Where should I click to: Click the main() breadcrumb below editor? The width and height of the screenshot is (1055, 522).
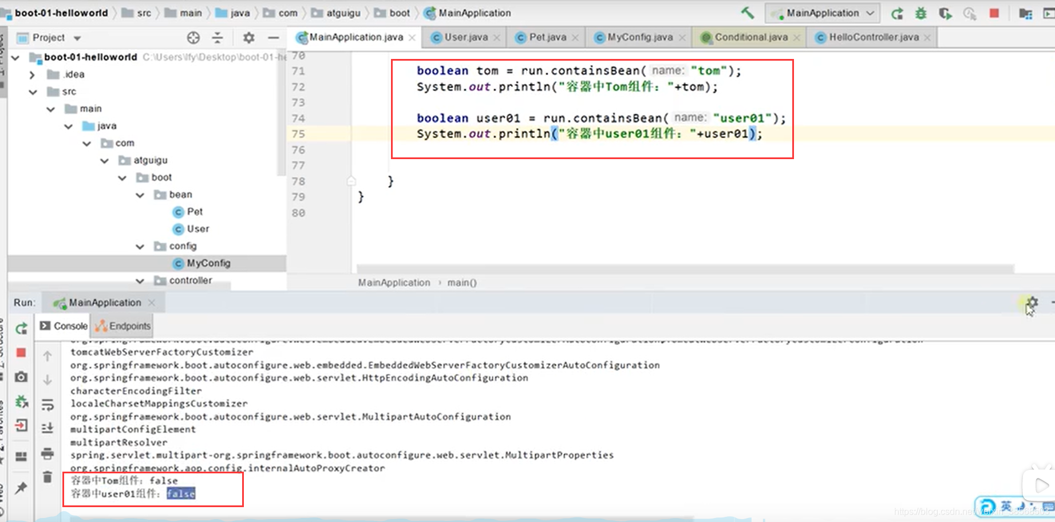(x=462, y=283)
